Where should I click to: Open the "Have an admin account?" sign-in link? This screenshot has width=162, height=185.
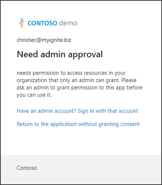click(x=77, y=111)
